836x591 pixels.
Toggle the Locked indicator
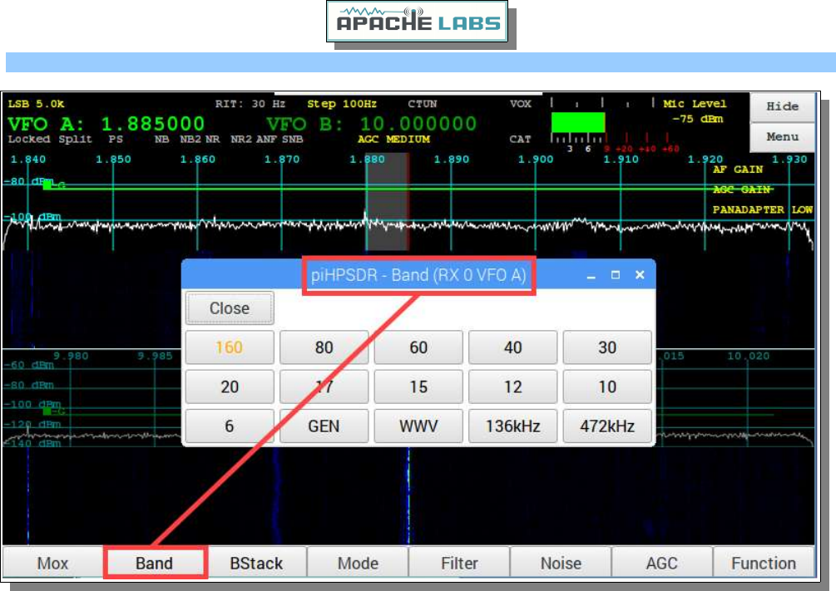tap(29, 139)
